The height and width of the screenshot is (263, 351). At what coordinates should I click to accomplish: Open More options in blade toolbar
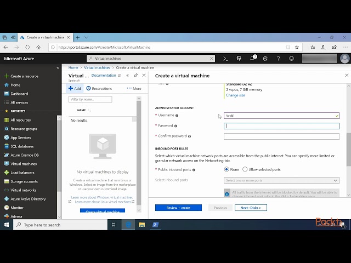pos(134,88)
